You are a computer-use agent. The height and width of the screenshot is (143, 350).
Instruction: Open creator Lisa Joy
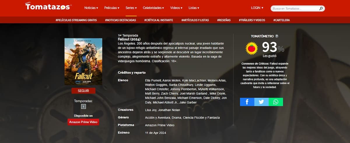(150, 110)
